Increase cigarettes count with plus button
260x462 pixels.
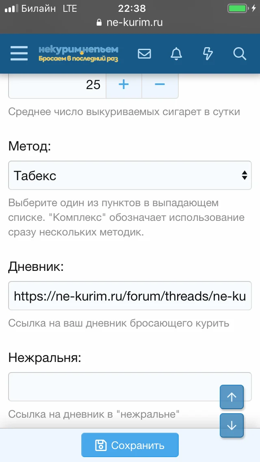click(123, 85)
